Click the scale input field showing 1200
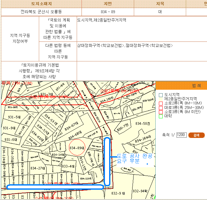Image resolution: width=207 pixels, height=200 pixels. pyautogui.click(x=181, y=135)
